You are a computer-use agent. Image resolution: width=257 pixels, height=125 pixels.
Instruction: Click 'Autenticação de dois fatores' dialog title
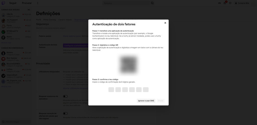114,24
